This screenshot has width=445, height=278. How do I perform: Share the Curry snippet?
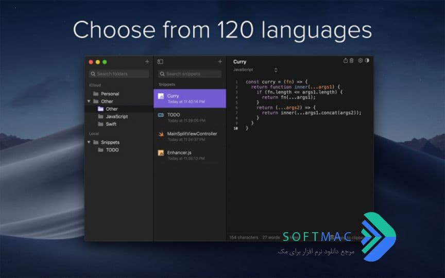coord(346,60)
